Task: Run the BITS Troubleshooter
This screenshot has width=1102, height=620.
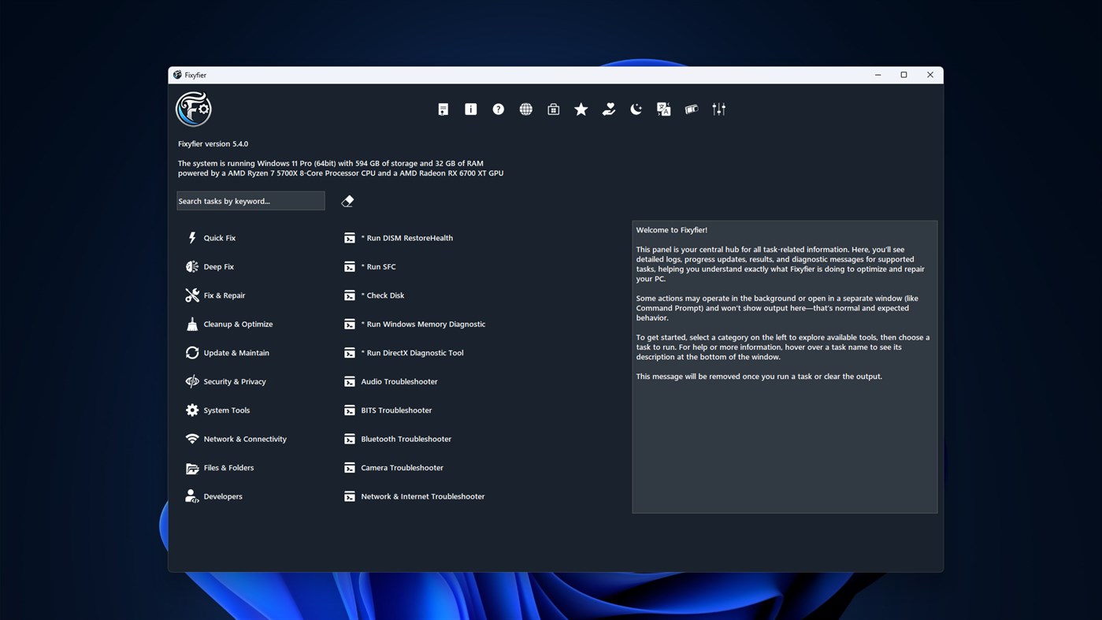Action: click(x=388, y=410)
